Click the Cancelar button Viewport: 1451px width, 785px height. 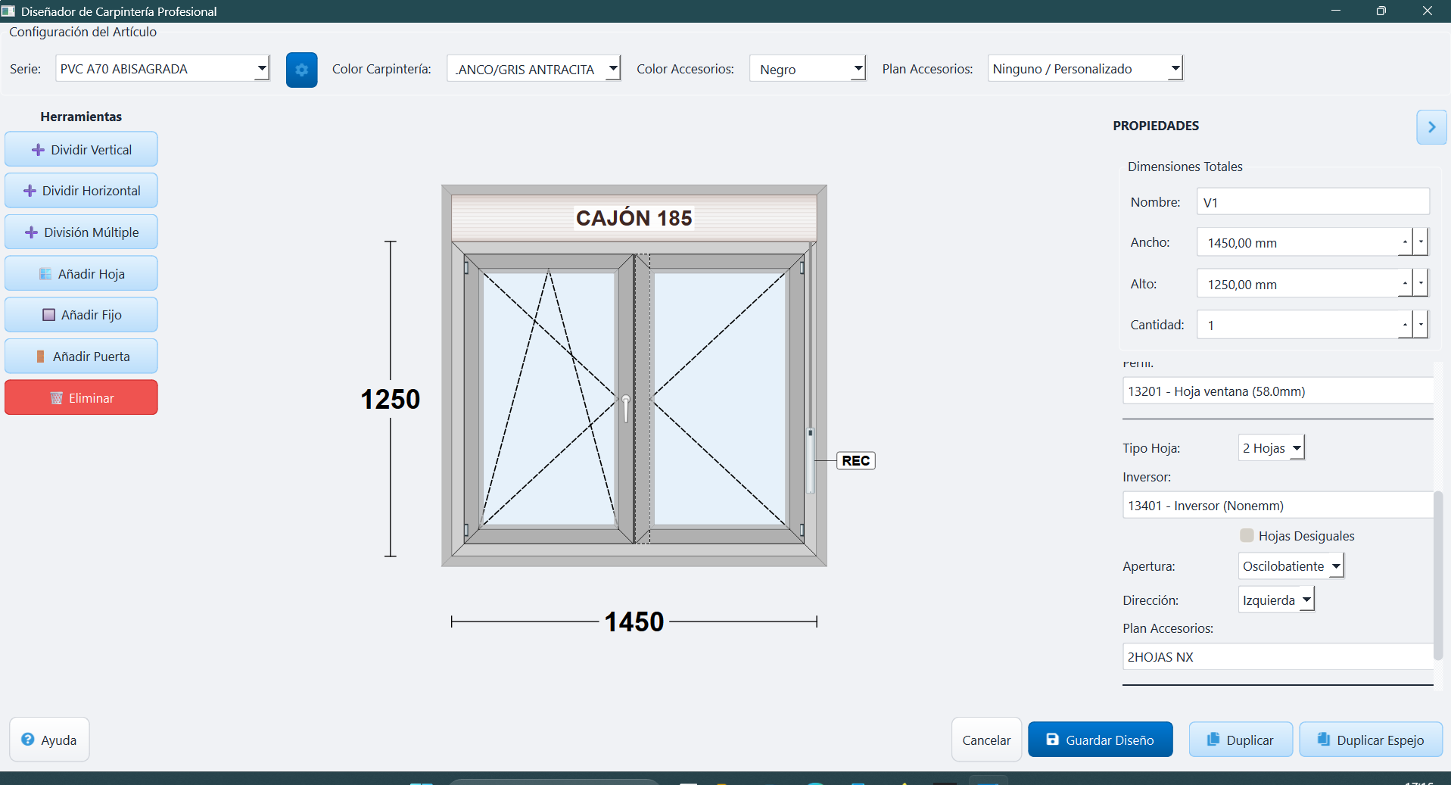tap(985, 740)
